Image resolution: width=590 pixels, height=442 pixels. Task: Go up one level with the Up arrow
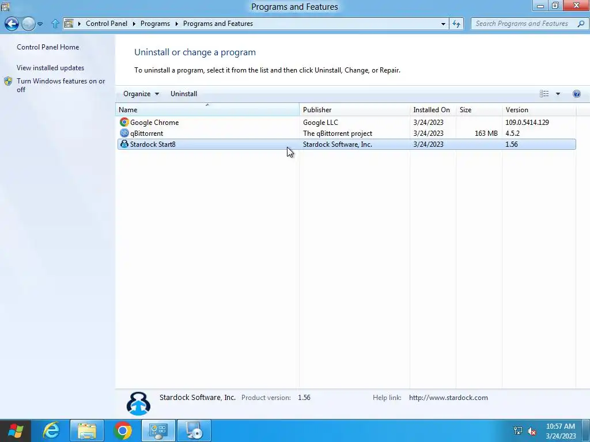coord(55,24)
